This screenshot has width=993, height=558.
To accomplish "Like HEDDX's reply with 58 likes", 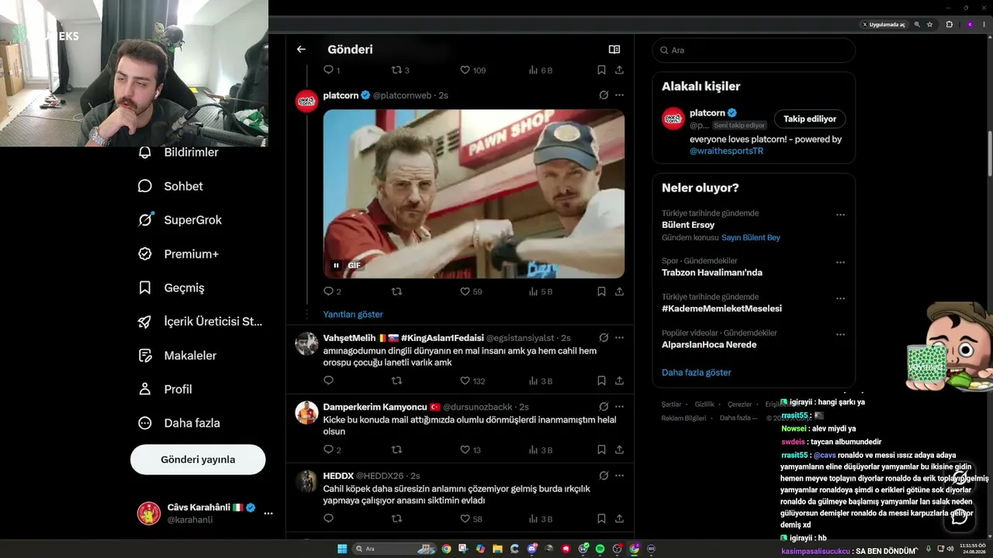I will 472,519.
